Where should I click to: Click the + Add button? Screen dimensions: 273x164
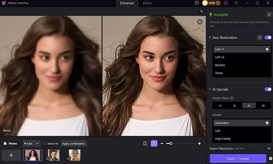coord(28,143)
